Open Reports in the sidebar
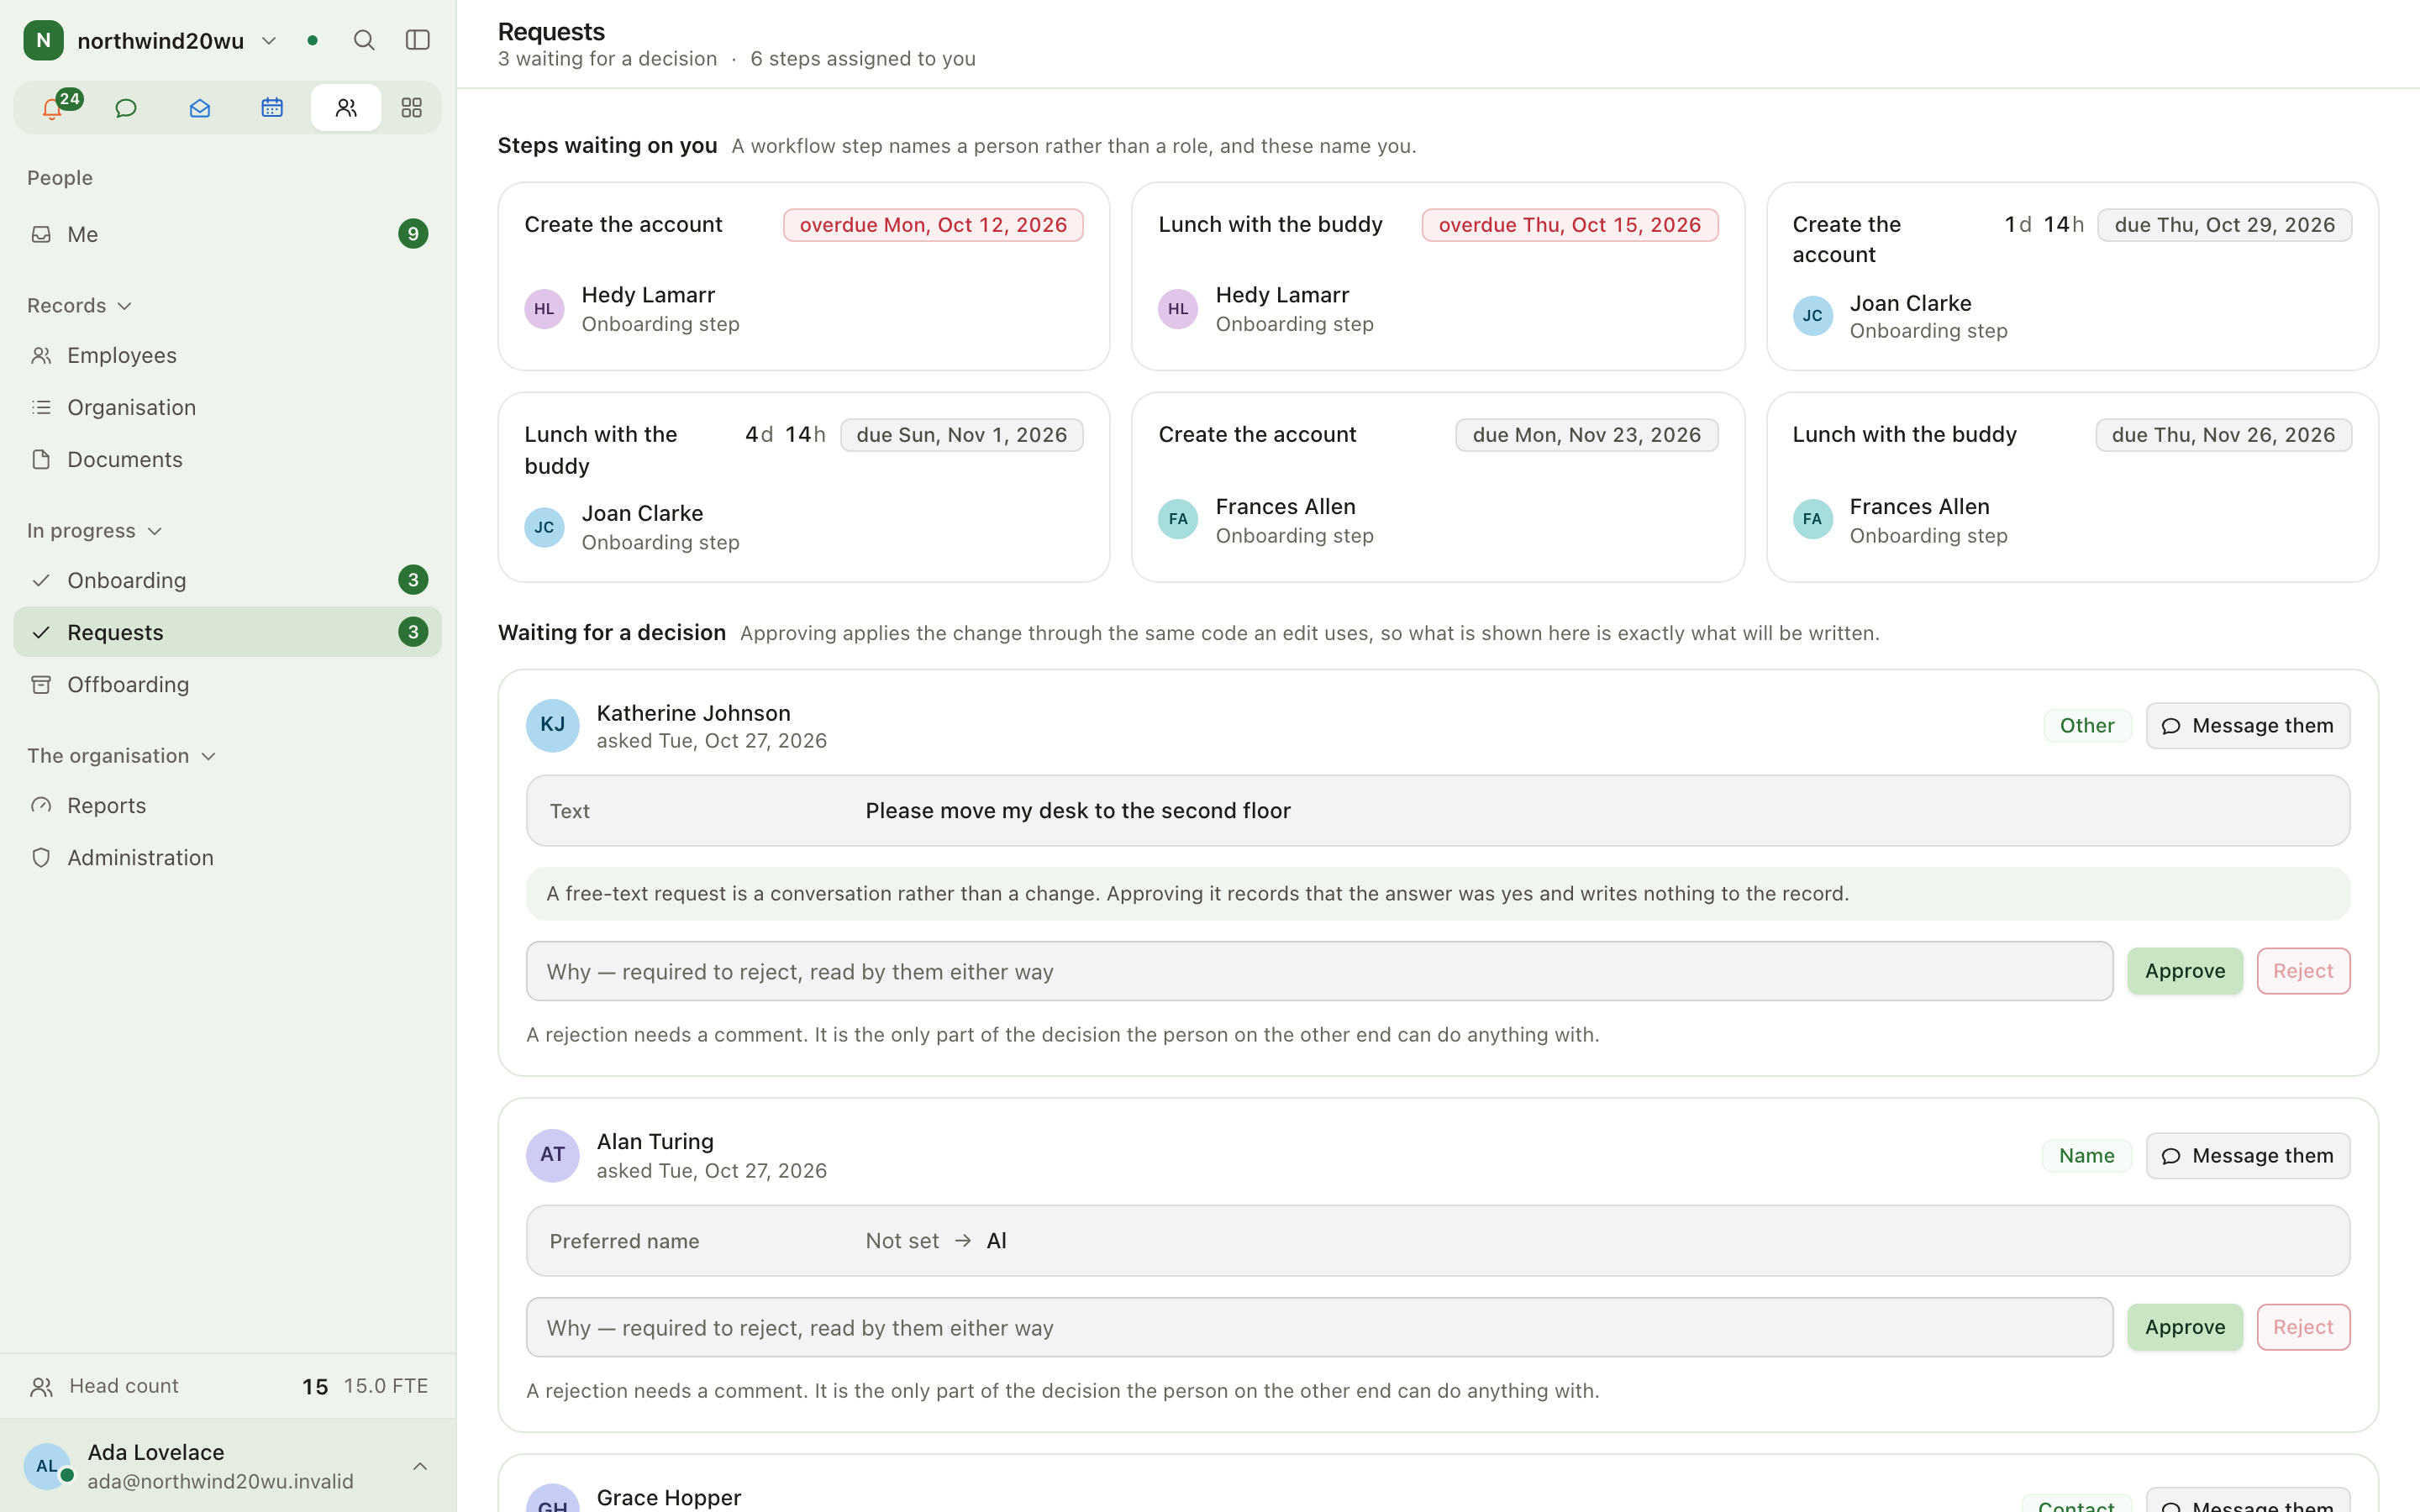The height and width of the screenshot is (1512, 2420). 228,805
